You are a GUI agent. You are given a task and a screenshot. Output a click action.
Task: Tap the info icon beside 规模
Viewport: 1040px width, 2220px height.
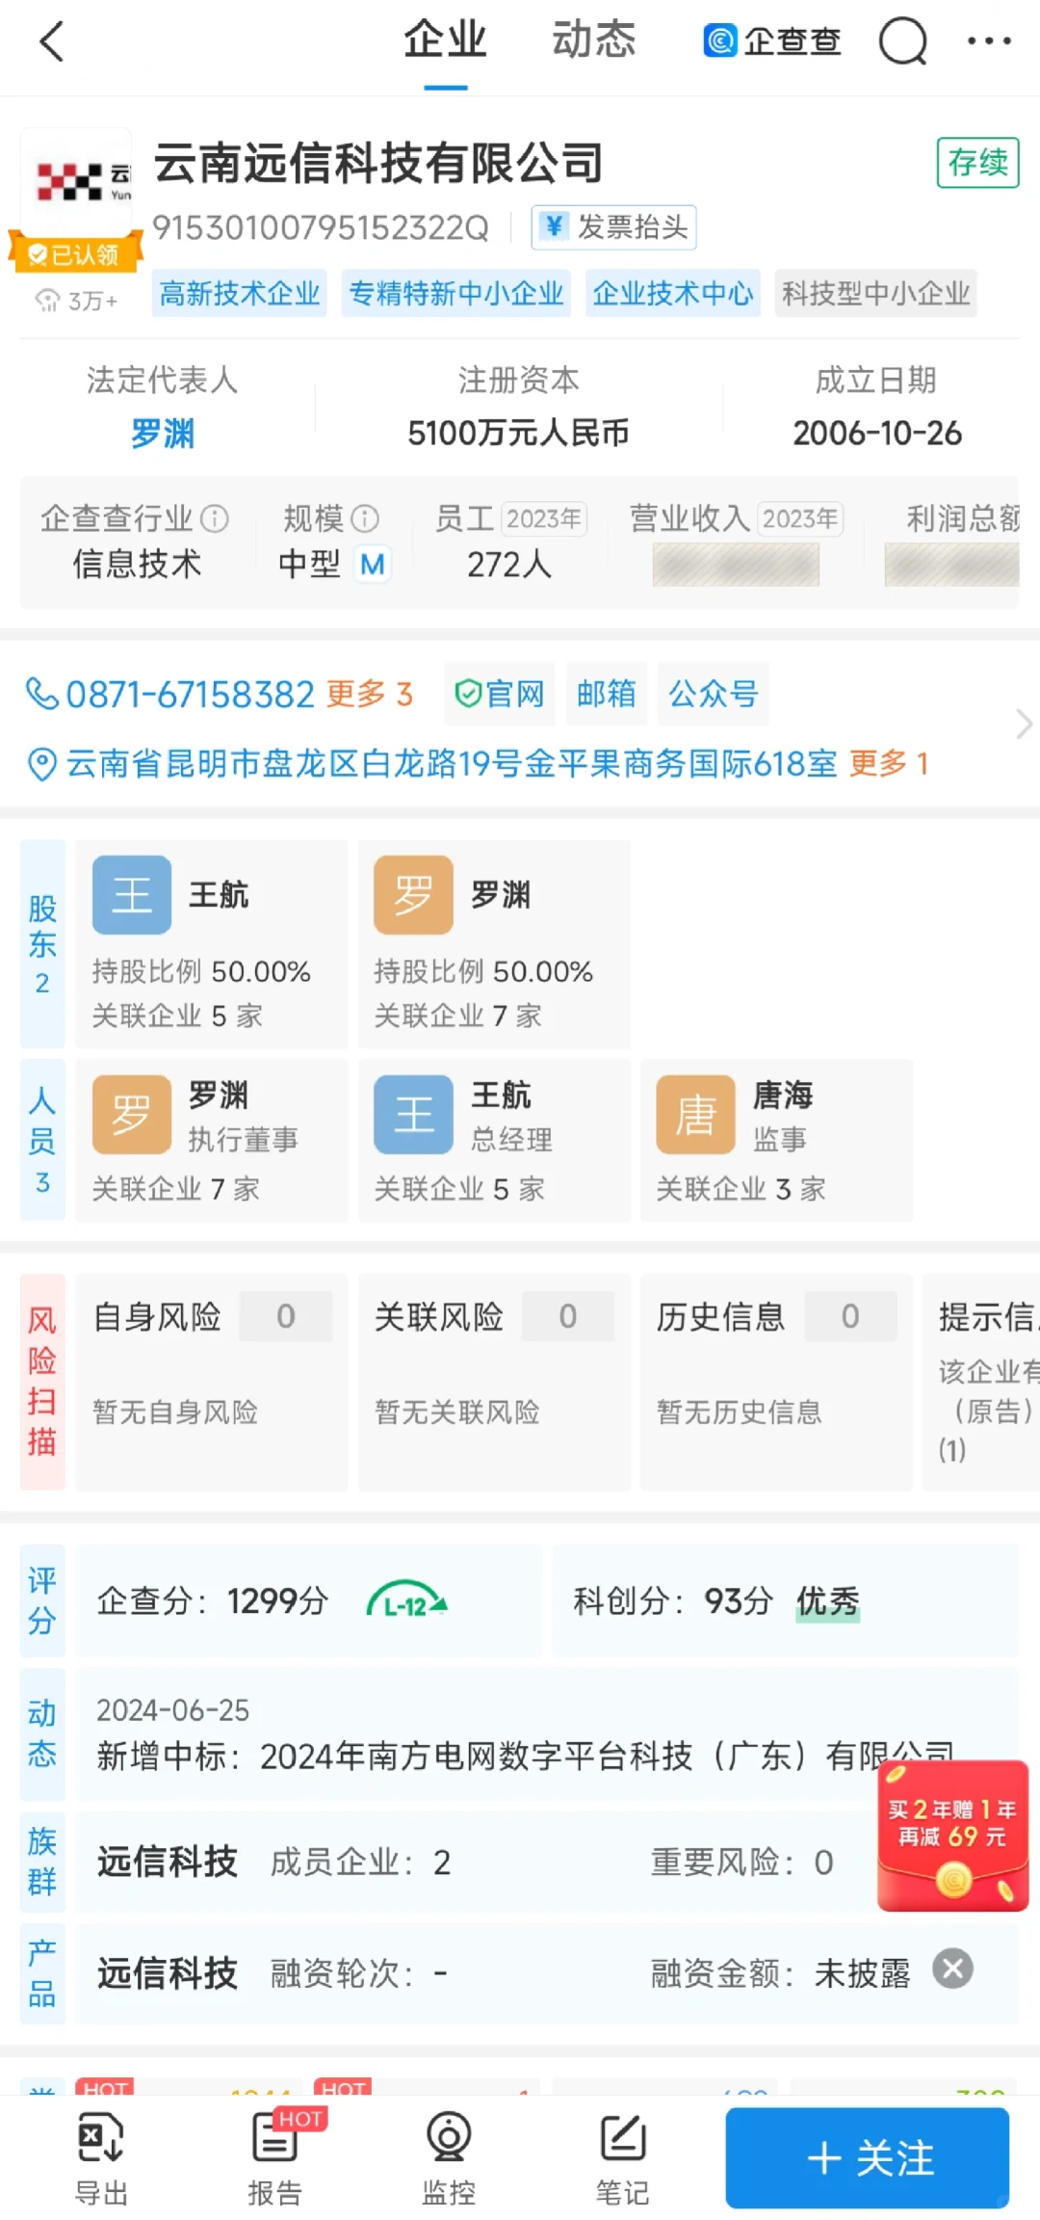pyautogui.click(x=365, y=518)
